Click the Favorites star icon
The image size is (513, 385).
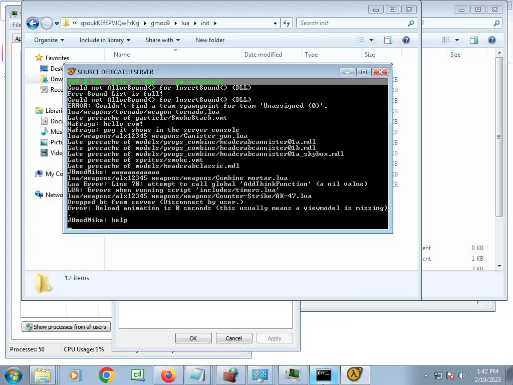tap(39, 58)
